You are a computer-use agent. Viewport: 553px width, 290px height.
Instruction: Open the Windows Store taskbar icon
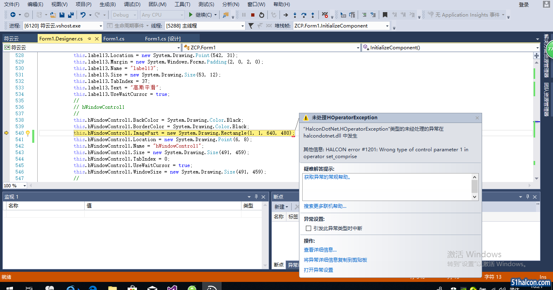coord(132,287)
